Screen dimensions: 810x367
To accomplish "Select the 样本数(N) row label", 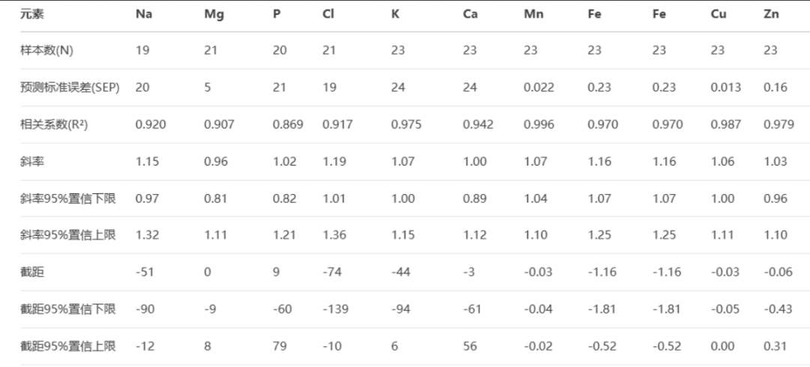I will [46, 50].
